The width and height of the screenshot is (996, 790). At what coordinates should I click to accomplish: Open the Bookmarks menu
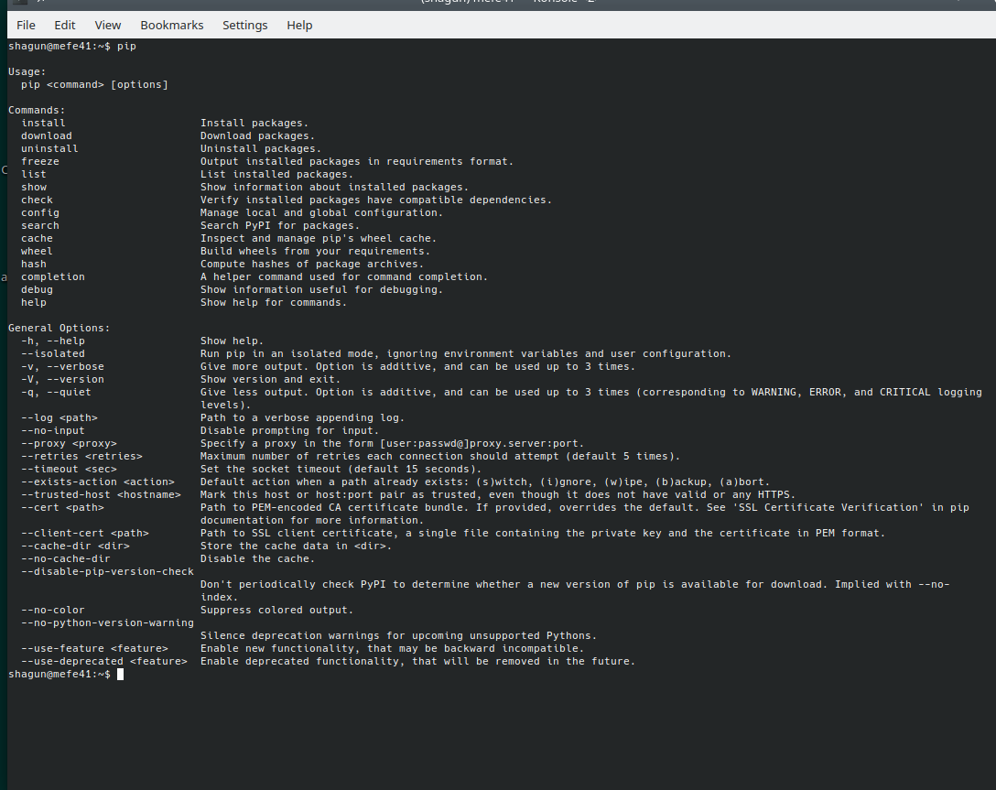(172, 25)
